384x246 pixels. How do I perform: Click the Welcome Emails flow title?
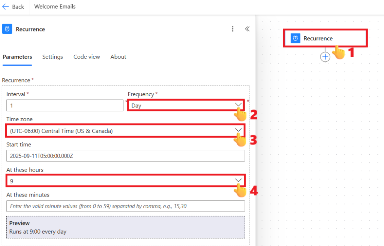(55, 7)
